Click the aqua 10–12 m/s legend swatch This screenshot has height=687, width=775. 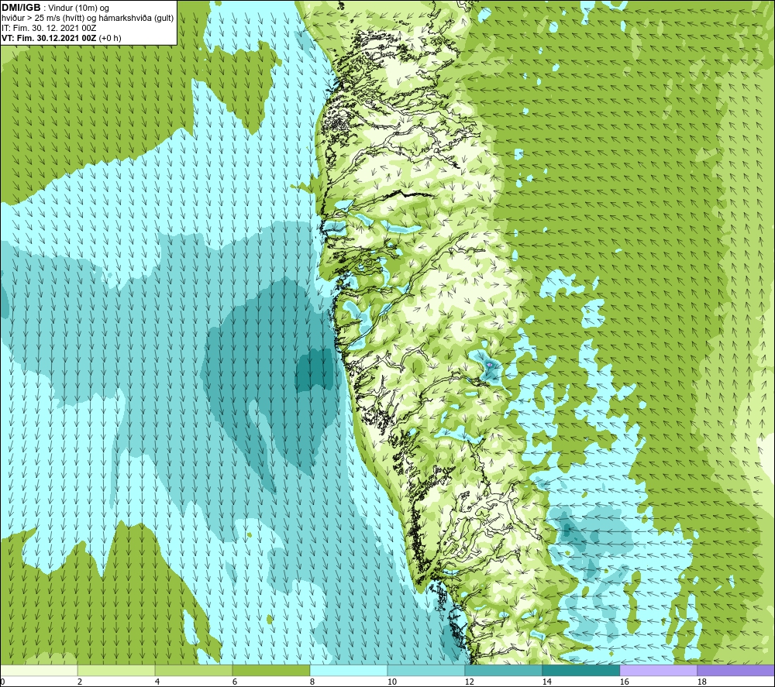pyautogui.click(x=426, y=670)
